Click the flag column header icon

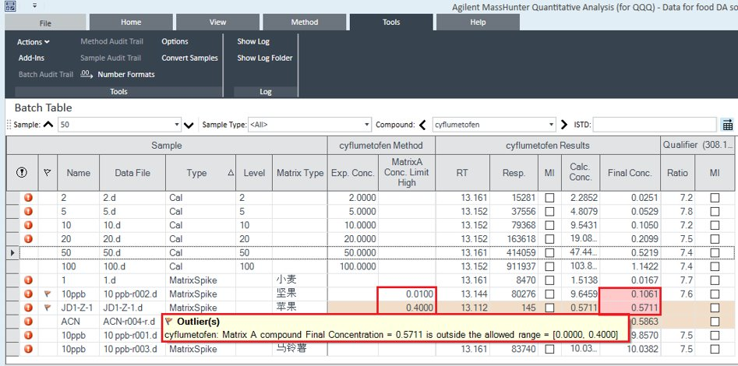pos(48,173)
